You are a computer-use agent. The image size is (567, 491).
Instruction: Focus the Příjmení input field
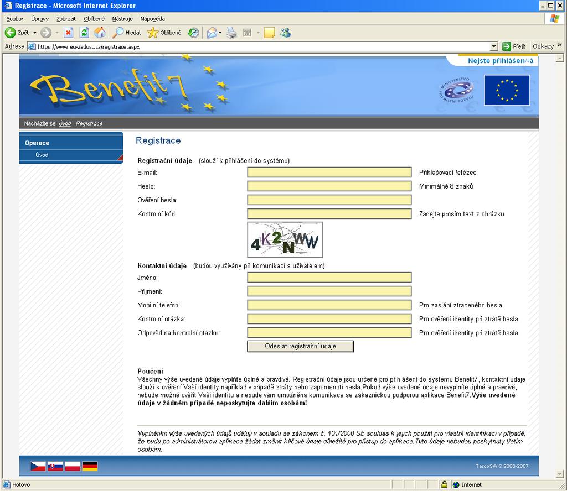point(329,291)
